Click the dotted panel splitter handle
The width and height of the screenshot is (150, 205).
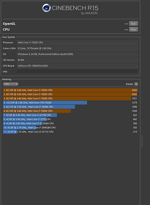(142, 141)
